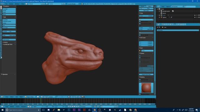Toggle Backface Culling checkbox below matcap
Viewport: 200px width, 112px height.
click(x=140, y=94)
